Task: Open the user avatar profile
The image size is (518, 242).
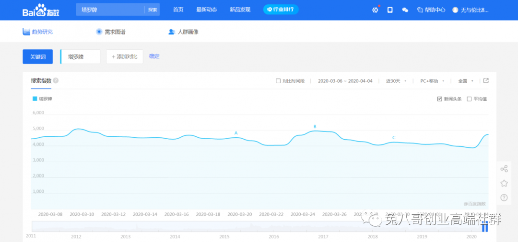Action: 455,10
